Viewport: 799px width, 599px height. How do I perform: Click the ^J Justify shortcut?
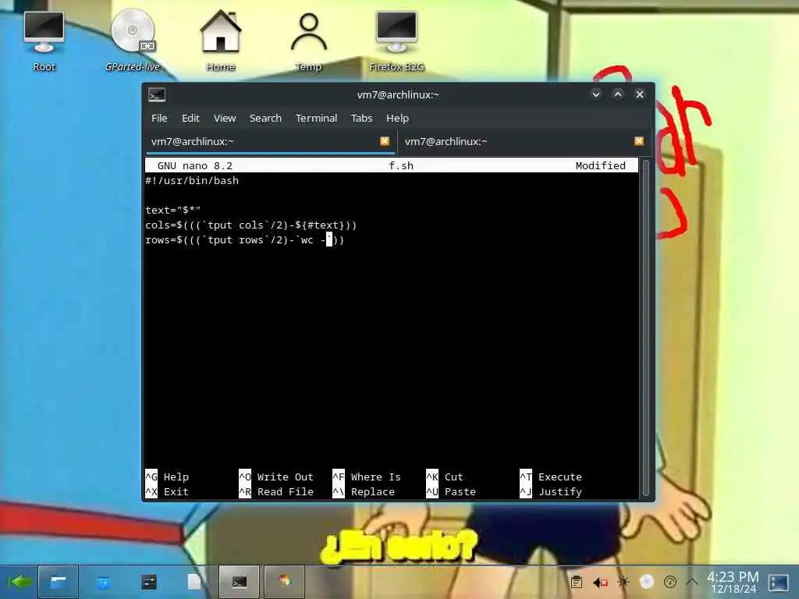click(x=551, y=492)
